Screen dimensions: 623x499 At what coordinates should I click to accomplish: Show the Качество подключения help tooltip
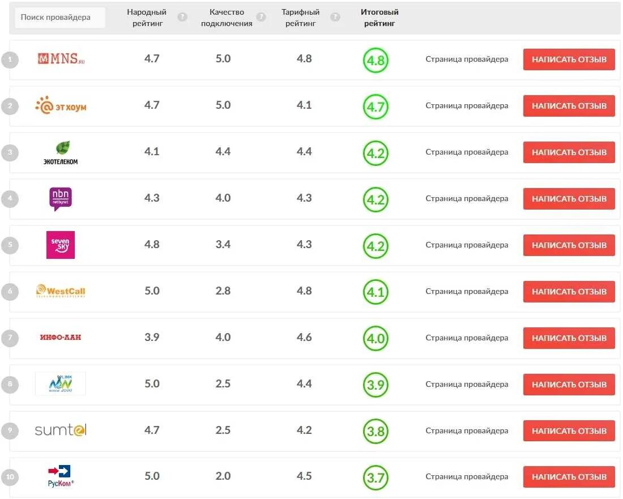[x=261, y=17]
